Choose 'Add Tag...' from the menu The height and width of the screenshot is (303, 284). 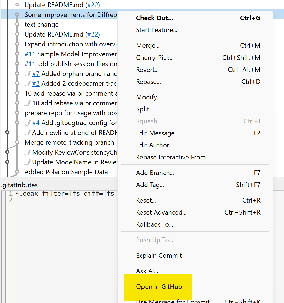coord(150,185)
